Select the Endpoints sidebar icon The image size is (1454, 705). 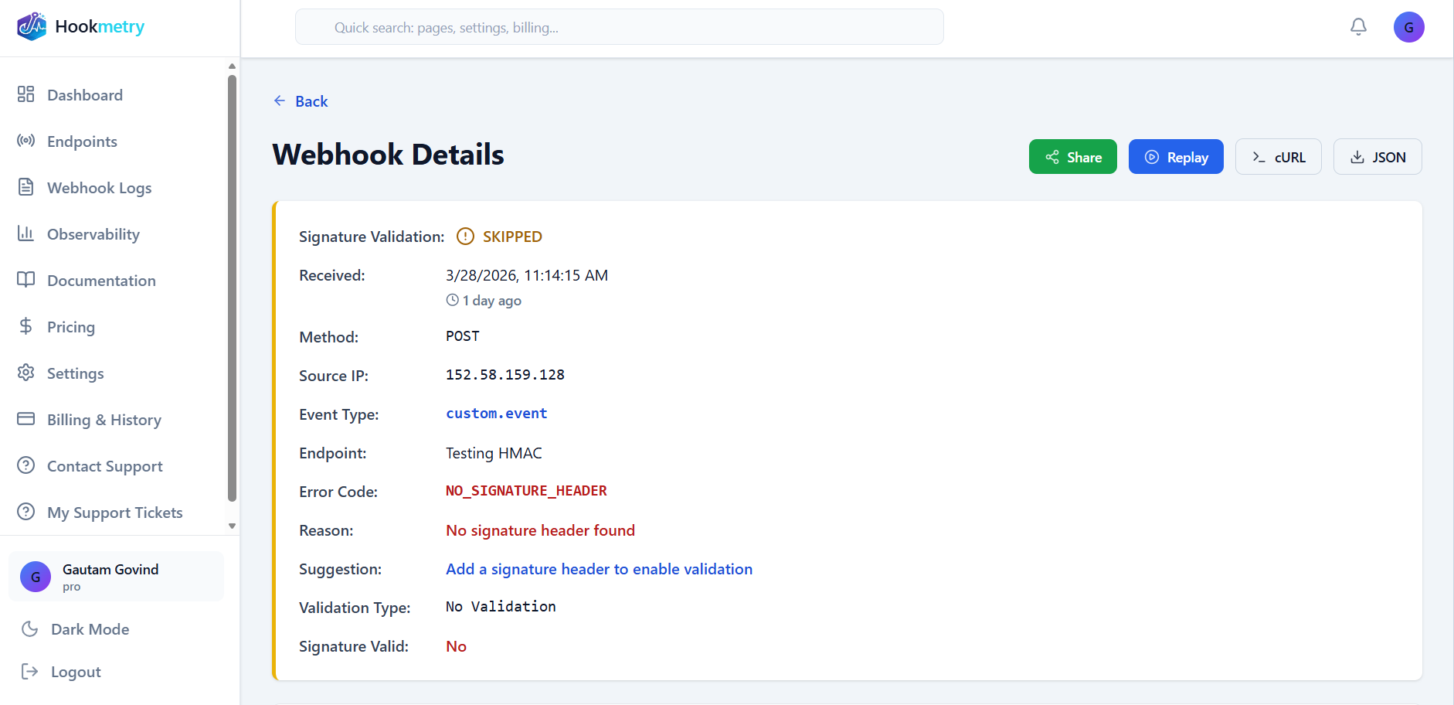point(25,141)
